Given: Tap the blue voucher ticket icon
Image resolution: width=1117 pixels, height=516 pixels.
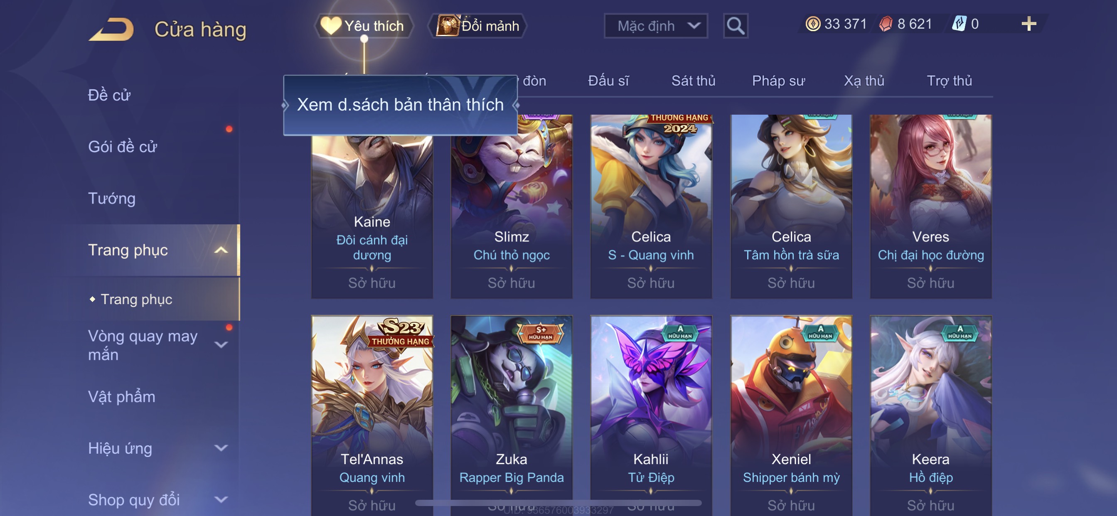Looking at the screenshot, I should [x=959, y=24].
